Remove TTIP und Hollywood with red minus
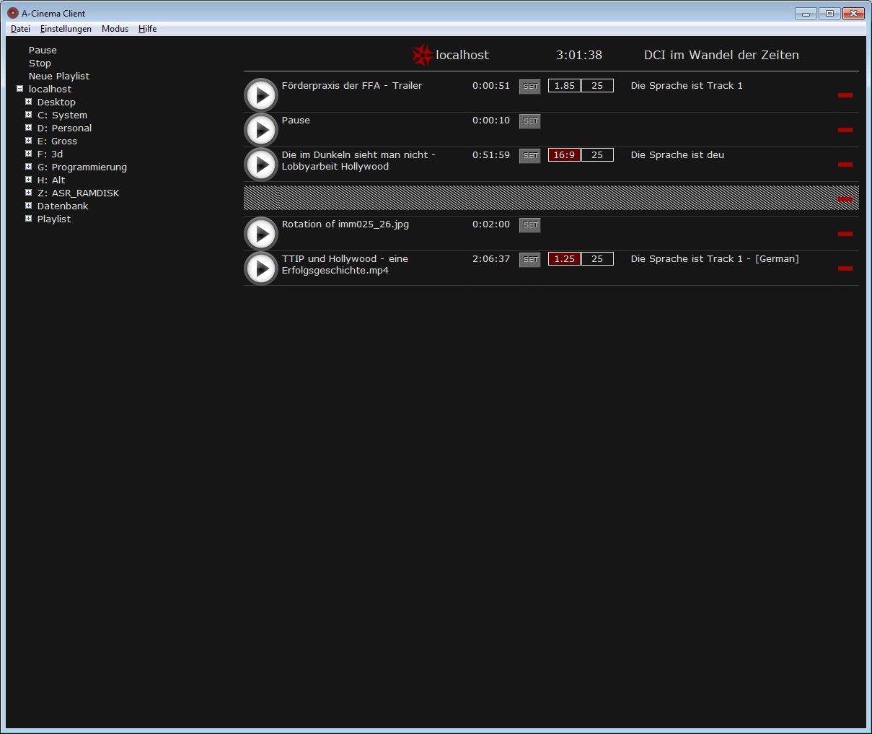 click(x=845, y=268)
